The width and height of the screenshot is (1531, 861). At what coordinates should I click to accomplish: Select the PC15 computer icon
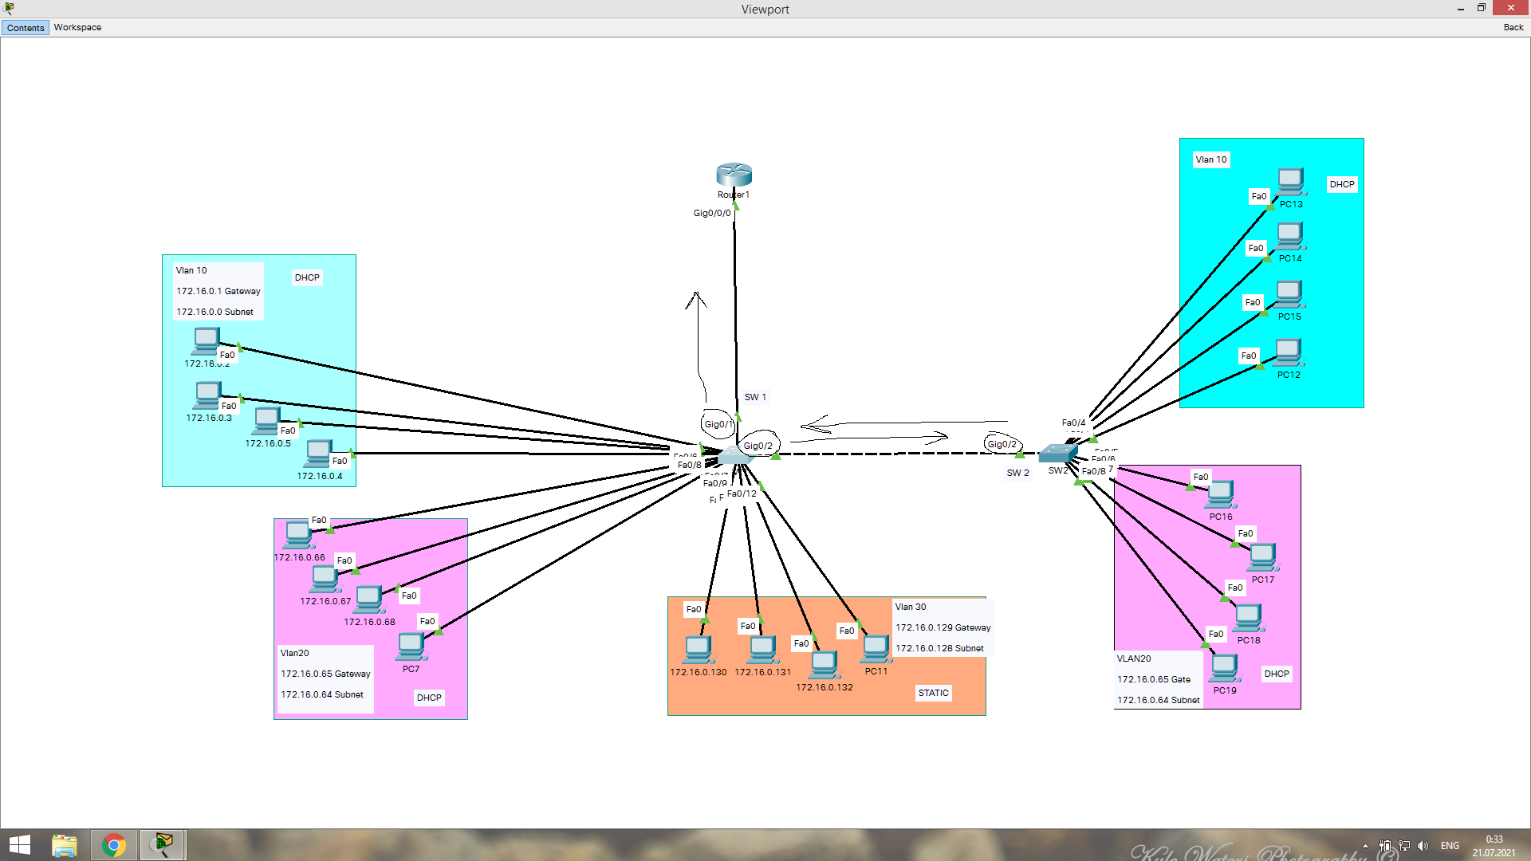(x=1289, y=294)
